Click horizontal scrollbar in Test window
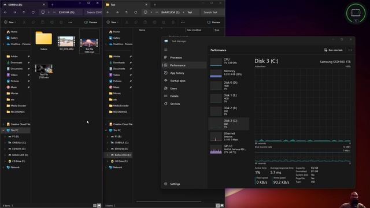This screenshot has width=370, height=208. click(x=169, y=202)
